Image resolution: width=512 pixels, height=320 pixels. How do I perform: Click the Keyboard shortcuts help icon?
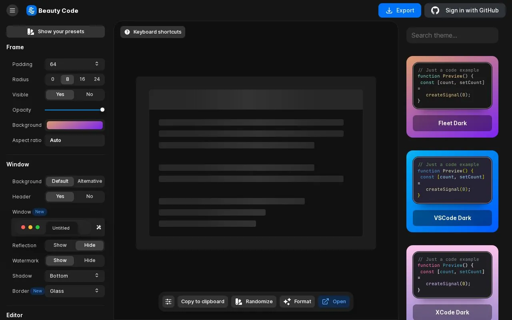(127, 32)
